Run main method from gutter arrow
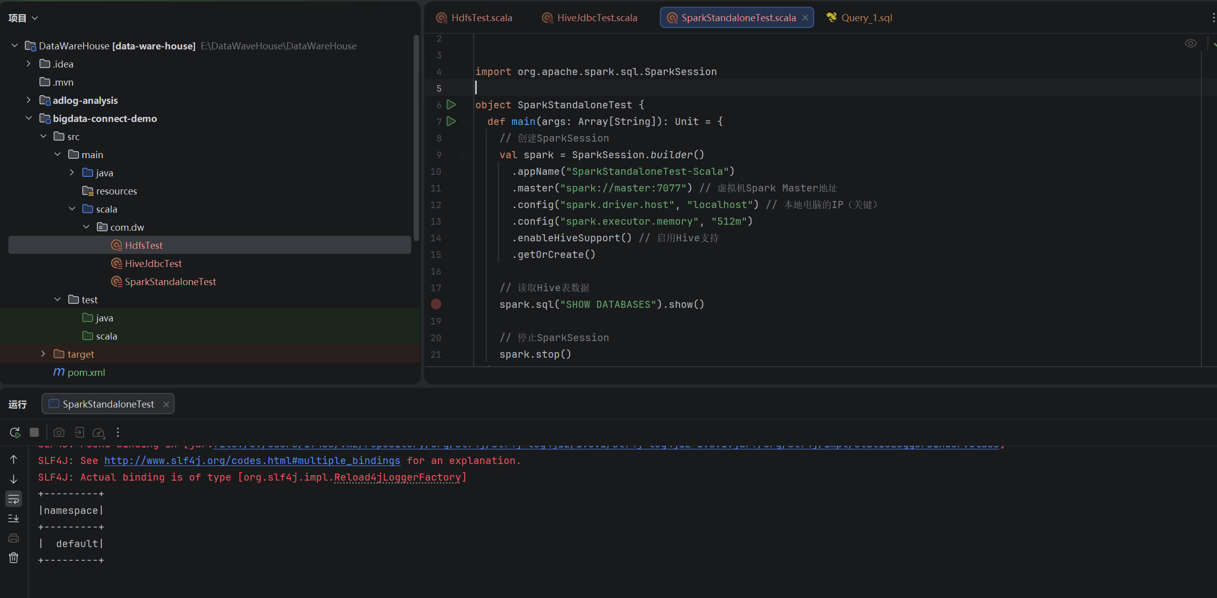Screen dimensions: 1217x598 point(451,121)
